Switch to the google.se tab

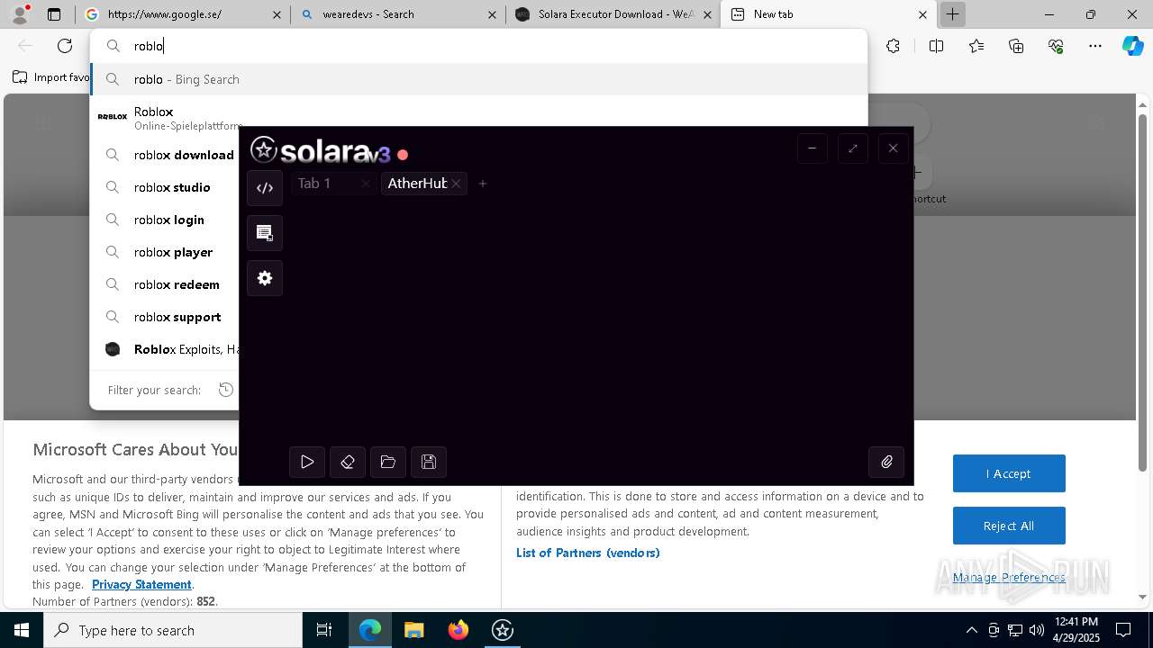pos(183,14)
